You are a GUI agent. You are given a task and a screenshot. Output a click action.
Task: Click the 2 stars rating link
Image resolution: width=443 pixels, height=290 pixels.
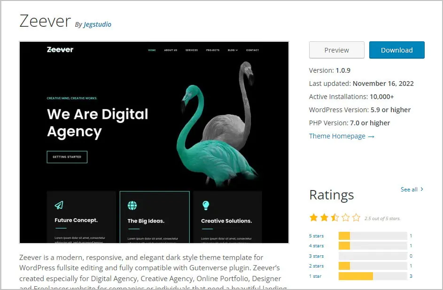click(317, 266)
